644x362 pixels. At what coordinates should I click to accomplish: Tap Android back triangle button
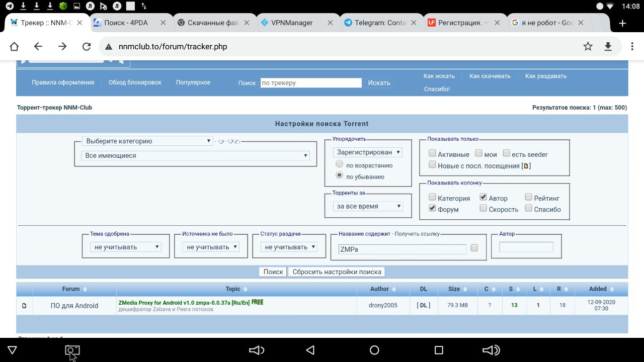310,350
